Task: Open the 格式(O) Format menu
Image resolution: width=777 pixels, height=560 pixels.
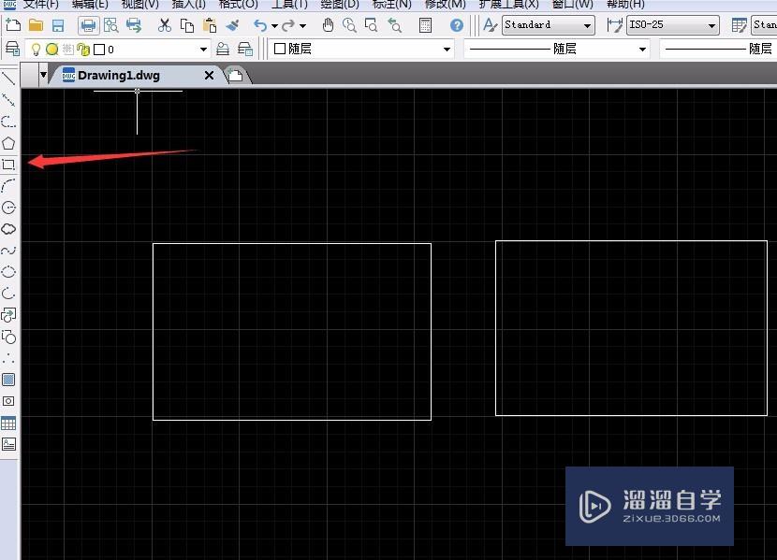Action: click(239, 6)
